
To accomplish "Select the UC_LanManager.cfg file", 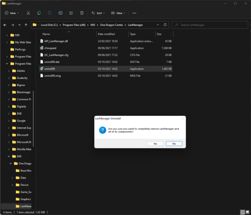I will coord(106,55).
